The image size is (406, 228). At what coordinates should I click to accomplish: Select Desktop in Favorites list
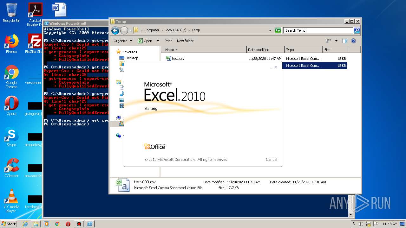[132, 58]
